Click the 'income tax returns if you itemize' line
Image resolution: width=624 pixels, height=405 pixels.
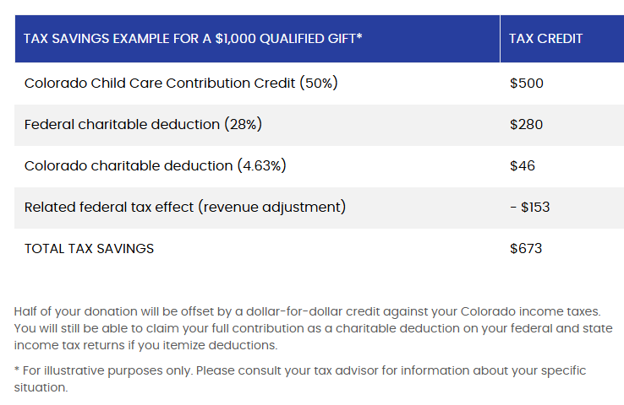[x=145, y=345]
